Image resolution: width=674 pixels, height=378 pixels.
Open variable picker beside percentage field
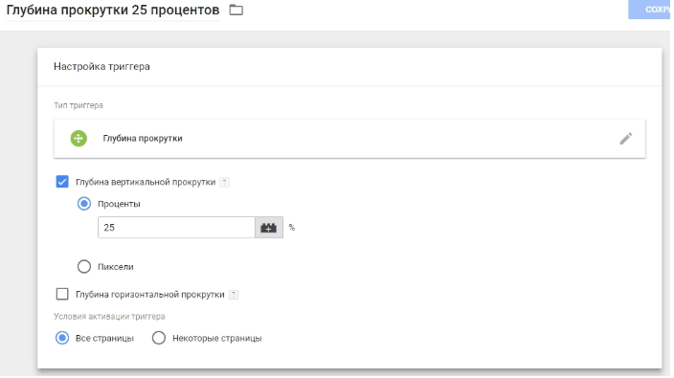(269, 227)
